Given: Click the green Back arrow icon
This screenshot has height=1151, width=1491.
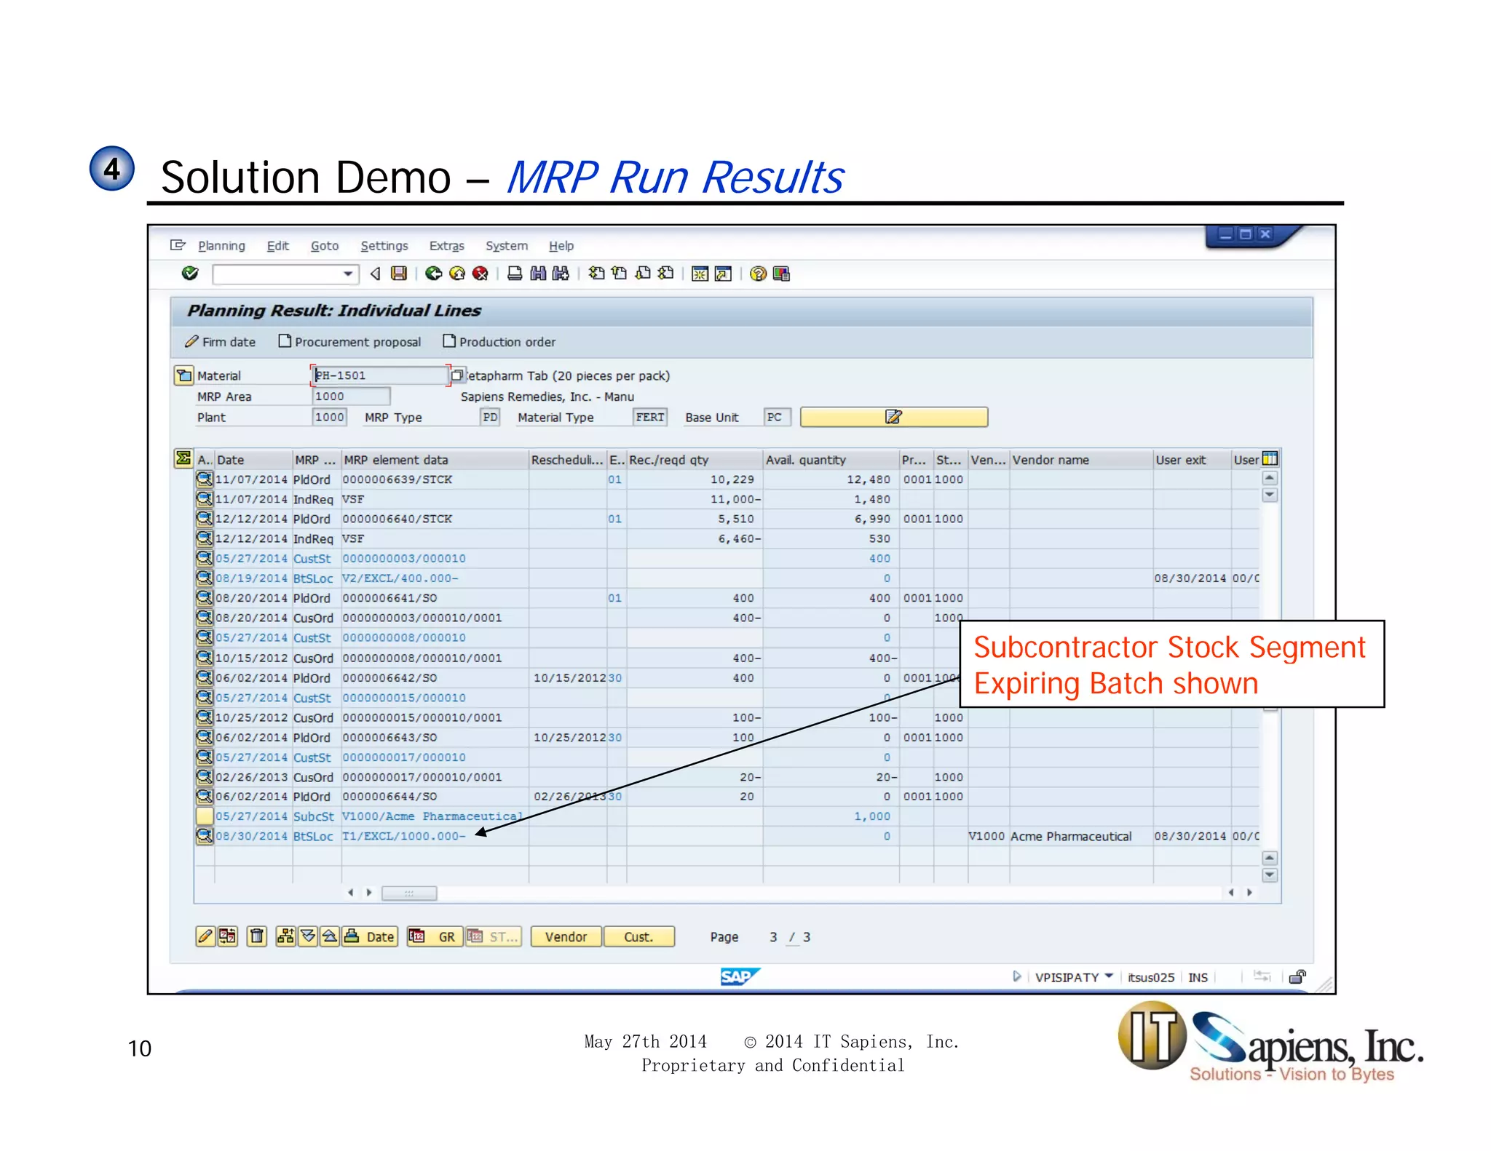Looking at the screenshot, I should 434,274.
